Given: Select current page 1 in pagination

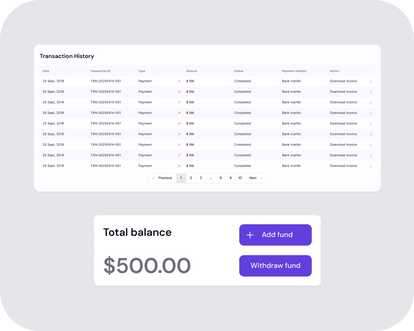Looking at the screenshot, I should point(181,178).
